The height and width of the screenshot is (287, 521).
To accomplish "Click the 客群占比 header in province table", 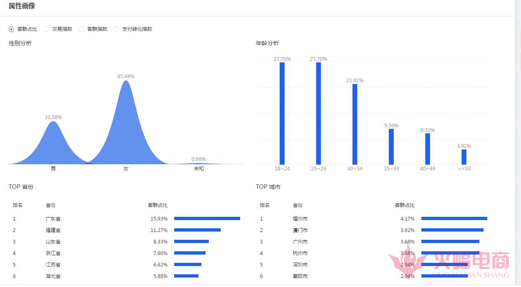I will point(158,205).
